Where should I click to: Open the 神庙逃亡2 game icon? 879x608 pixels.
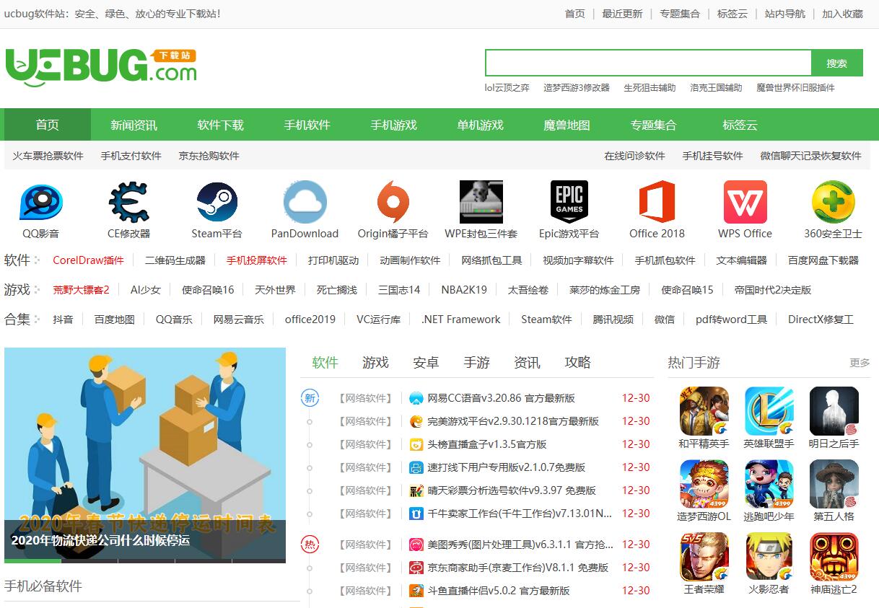pos(834,557)
